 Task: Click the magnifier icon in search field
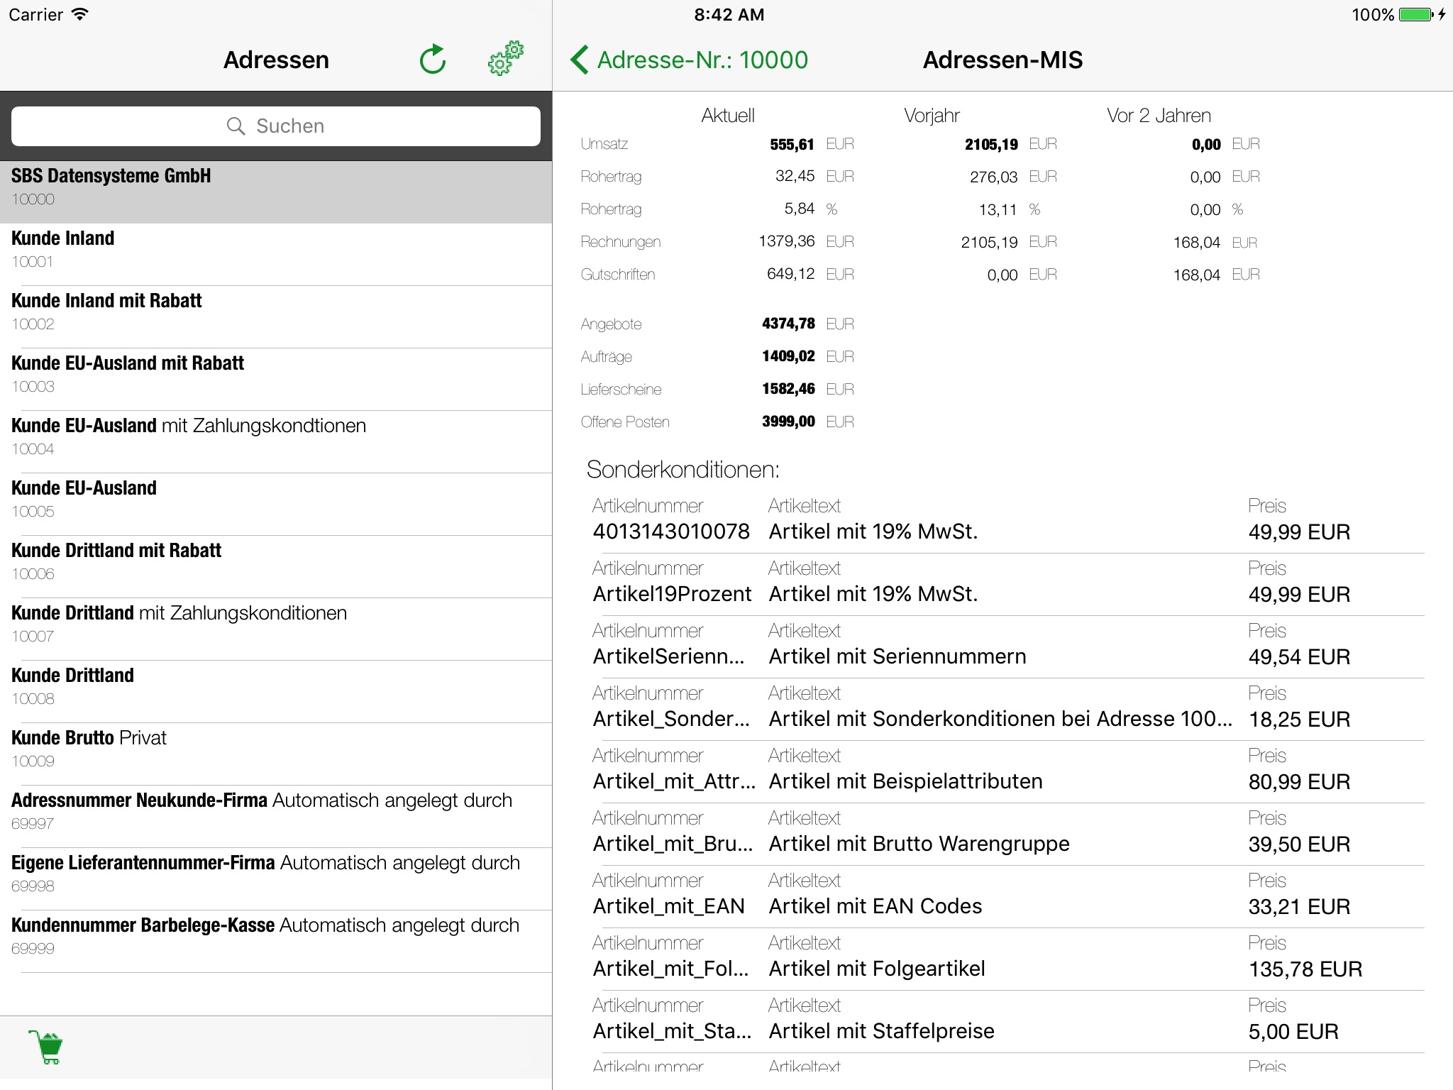coord(236,126)
